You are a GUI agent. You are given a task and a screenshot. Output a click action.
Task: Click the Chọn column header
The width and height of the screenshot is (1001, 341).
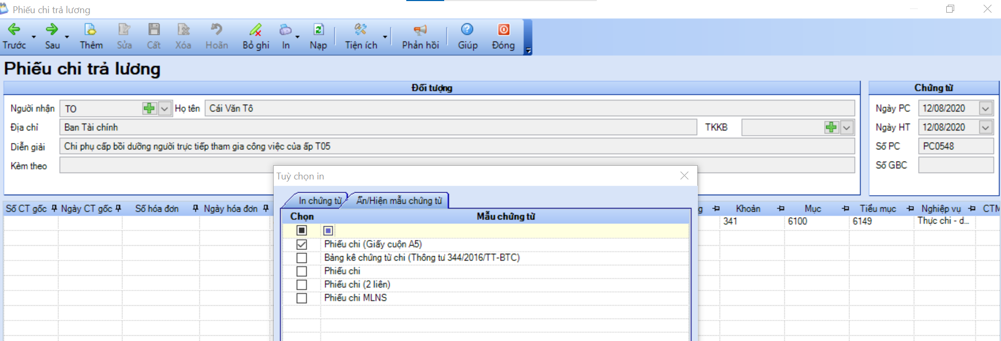[302, 216]
